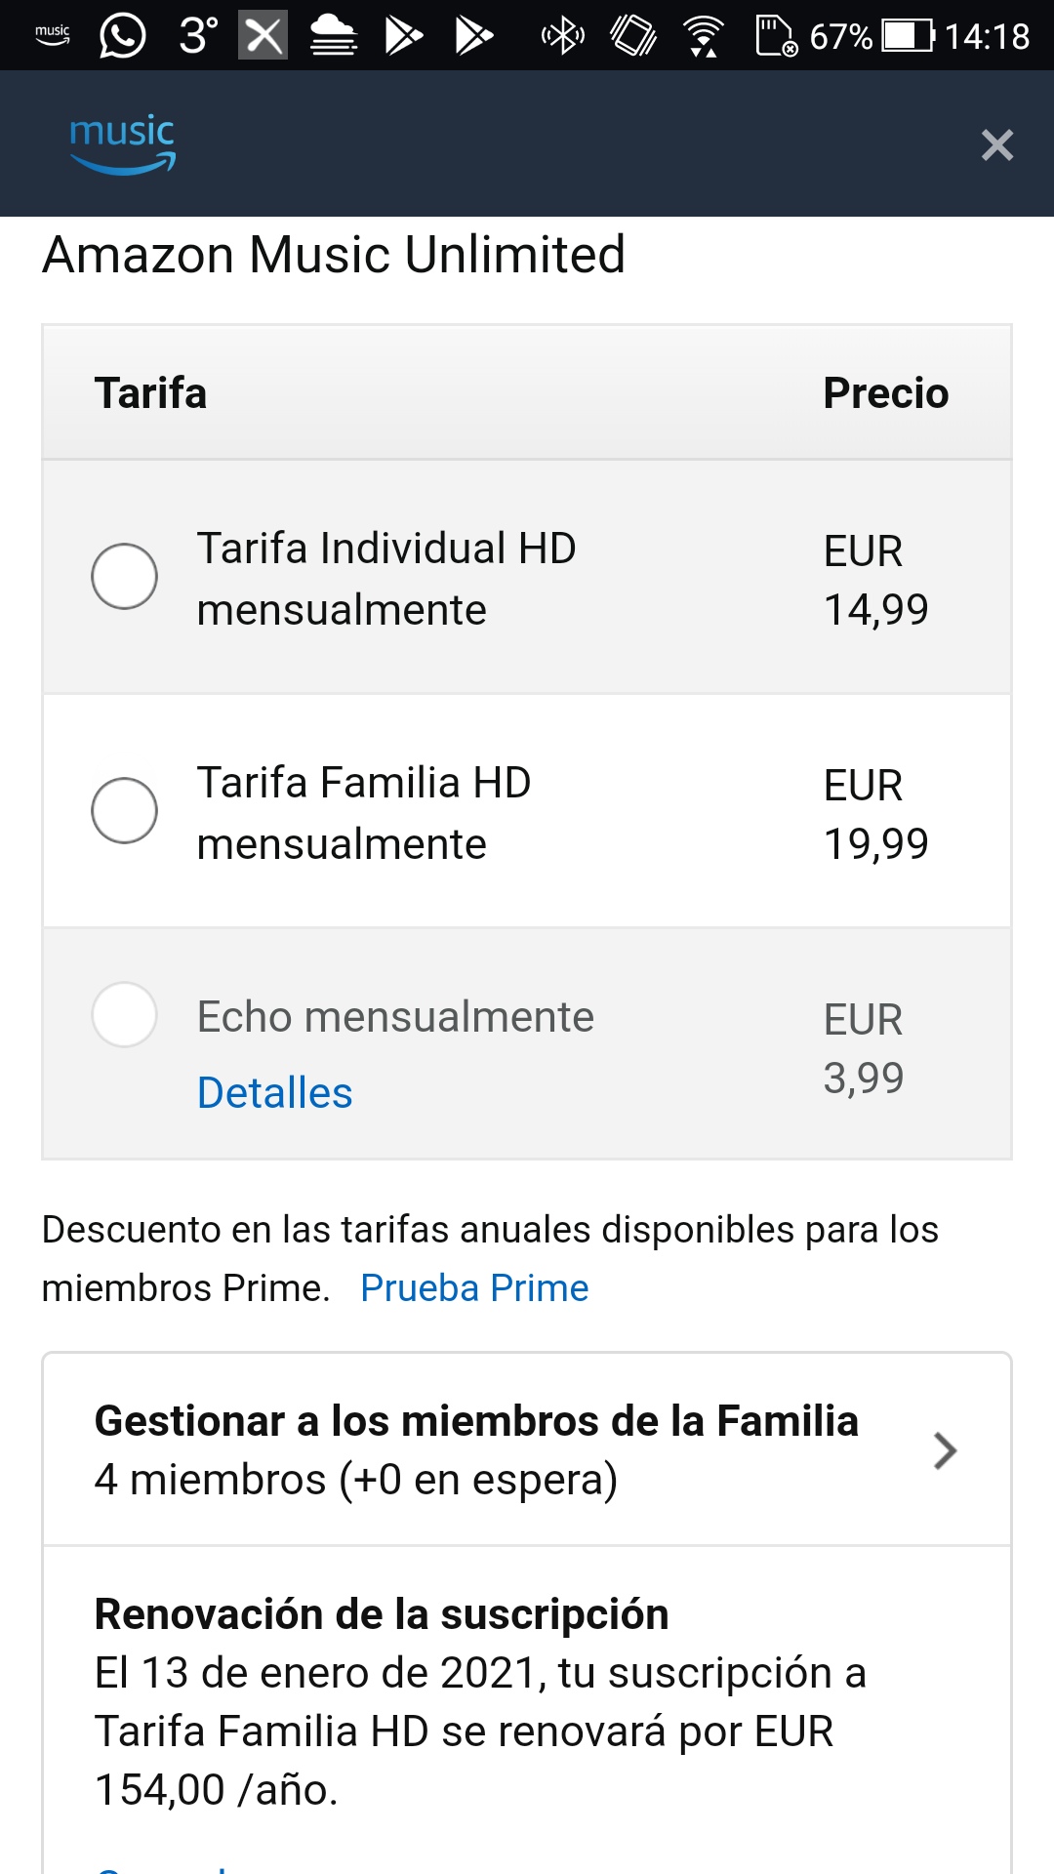
Task: Tap the first Google Play notification icon
Action: (403, 36)
